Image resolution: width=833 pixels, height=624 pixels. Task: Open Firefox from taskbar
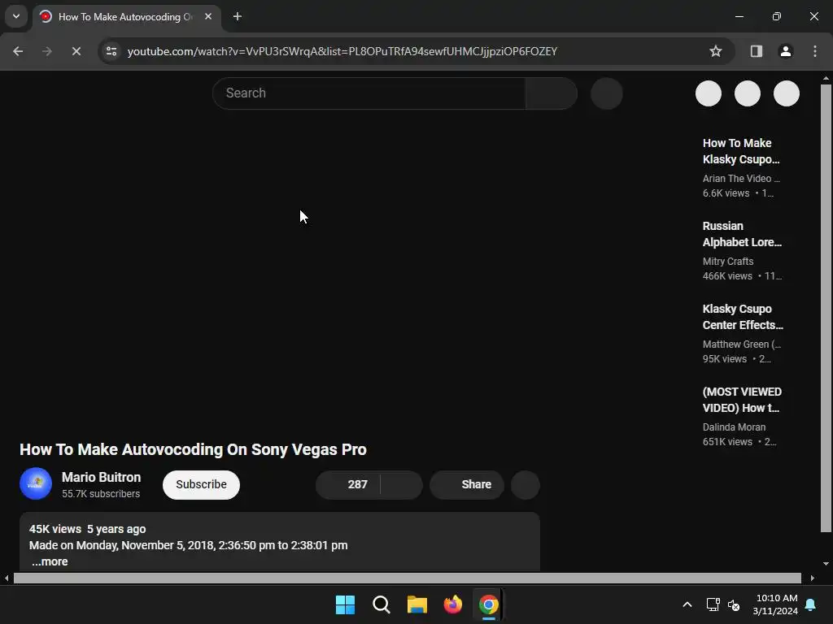coord(452,604)
